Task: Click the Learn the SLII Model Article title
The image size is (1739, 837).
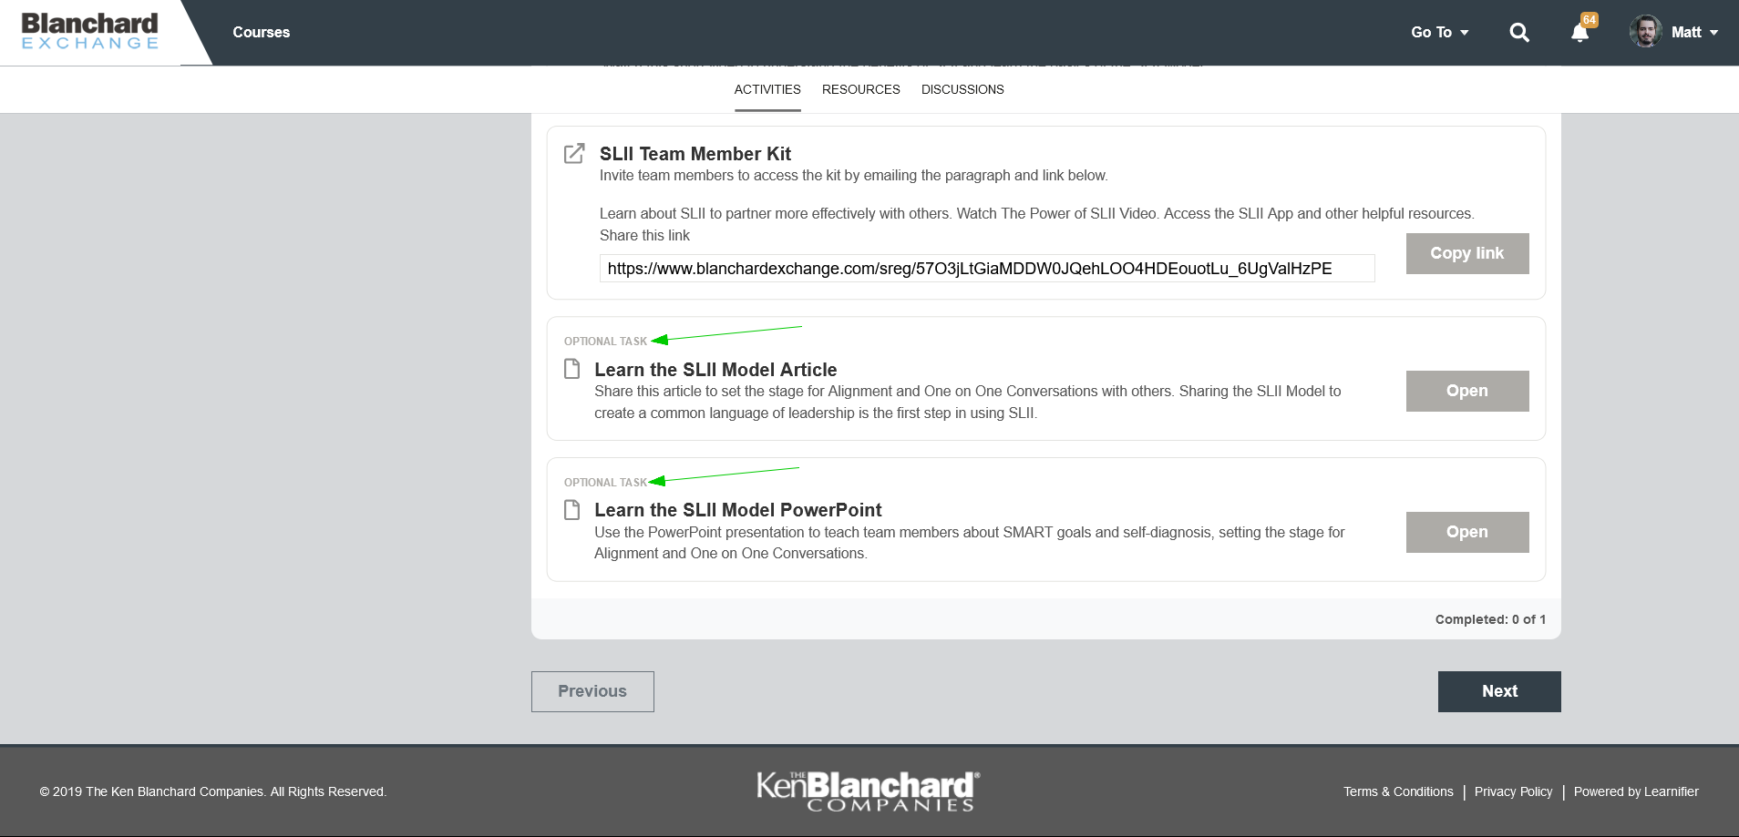Action: pyautogui.click(x=715, y=370)
